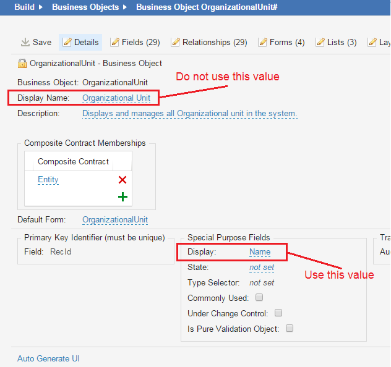Edit the Description text value
Image resolution: width=391 pixels, height=367 pixels.
189,114
